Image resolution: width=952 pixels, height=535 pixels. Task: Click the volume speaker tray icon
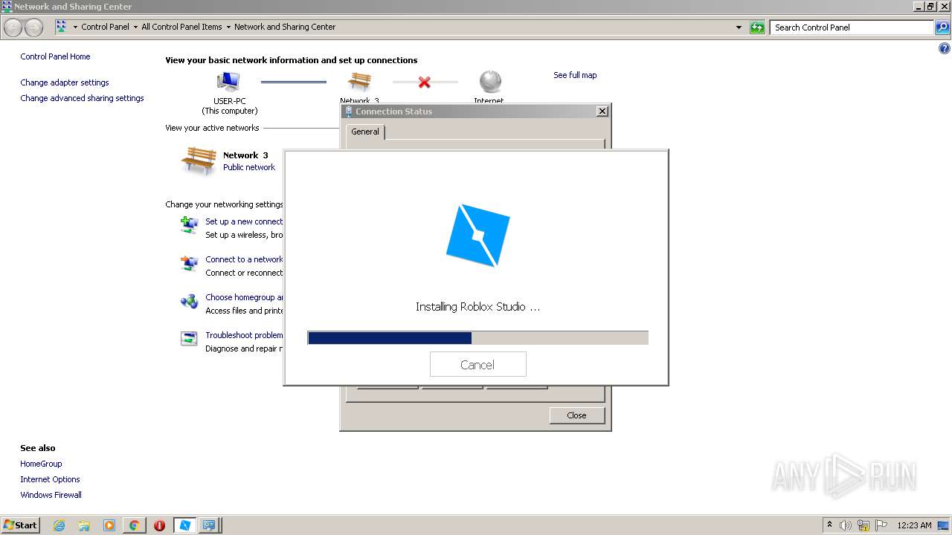point(846,525)
